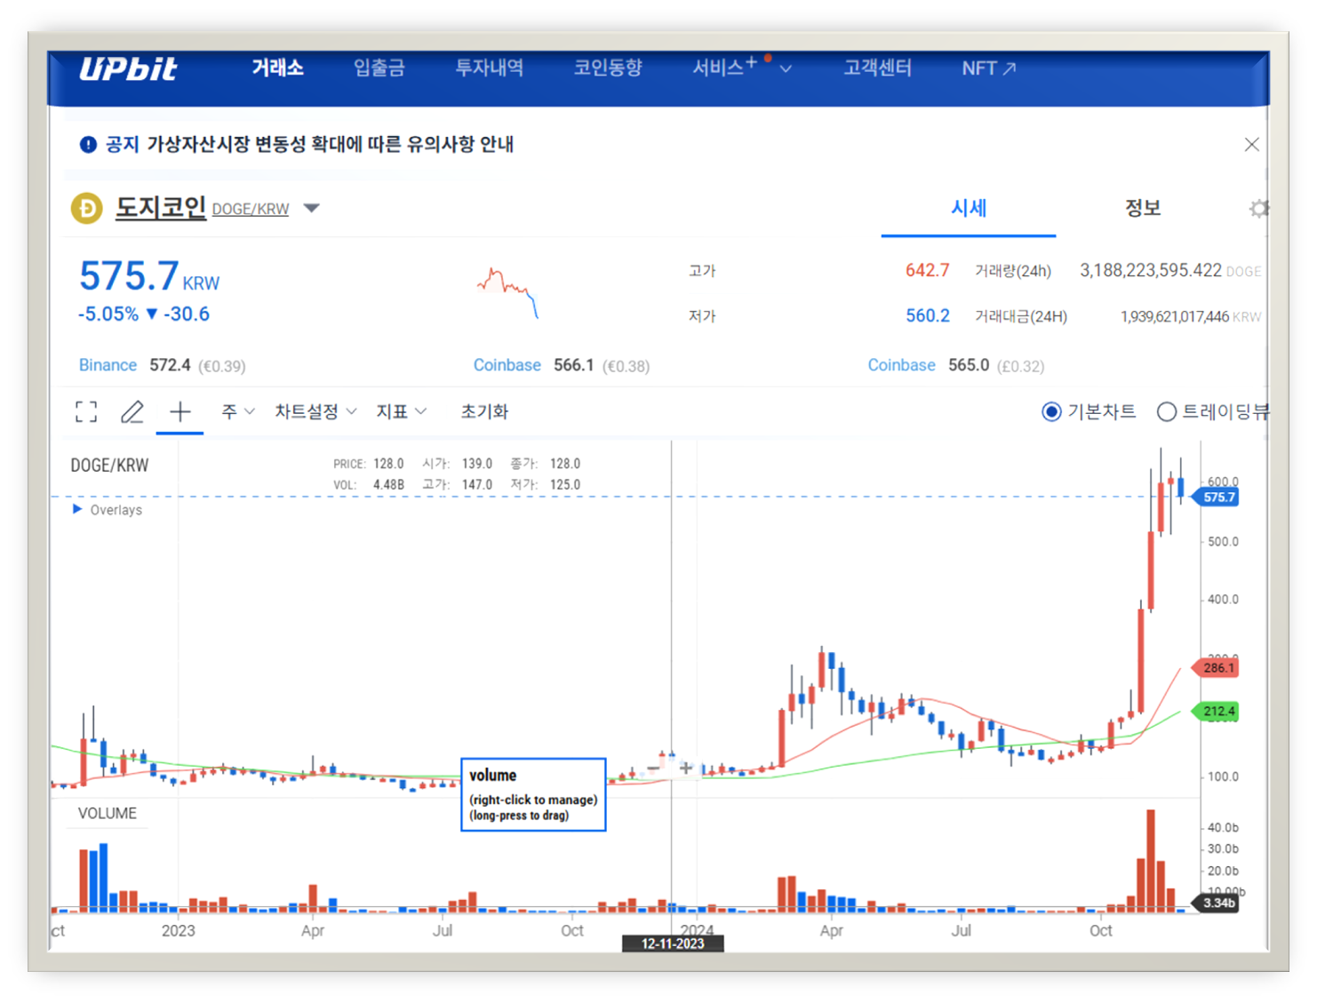Screen dimensions: 1317x1003
Task: Click the -5.05% change percentage
Action: point(108,314)
